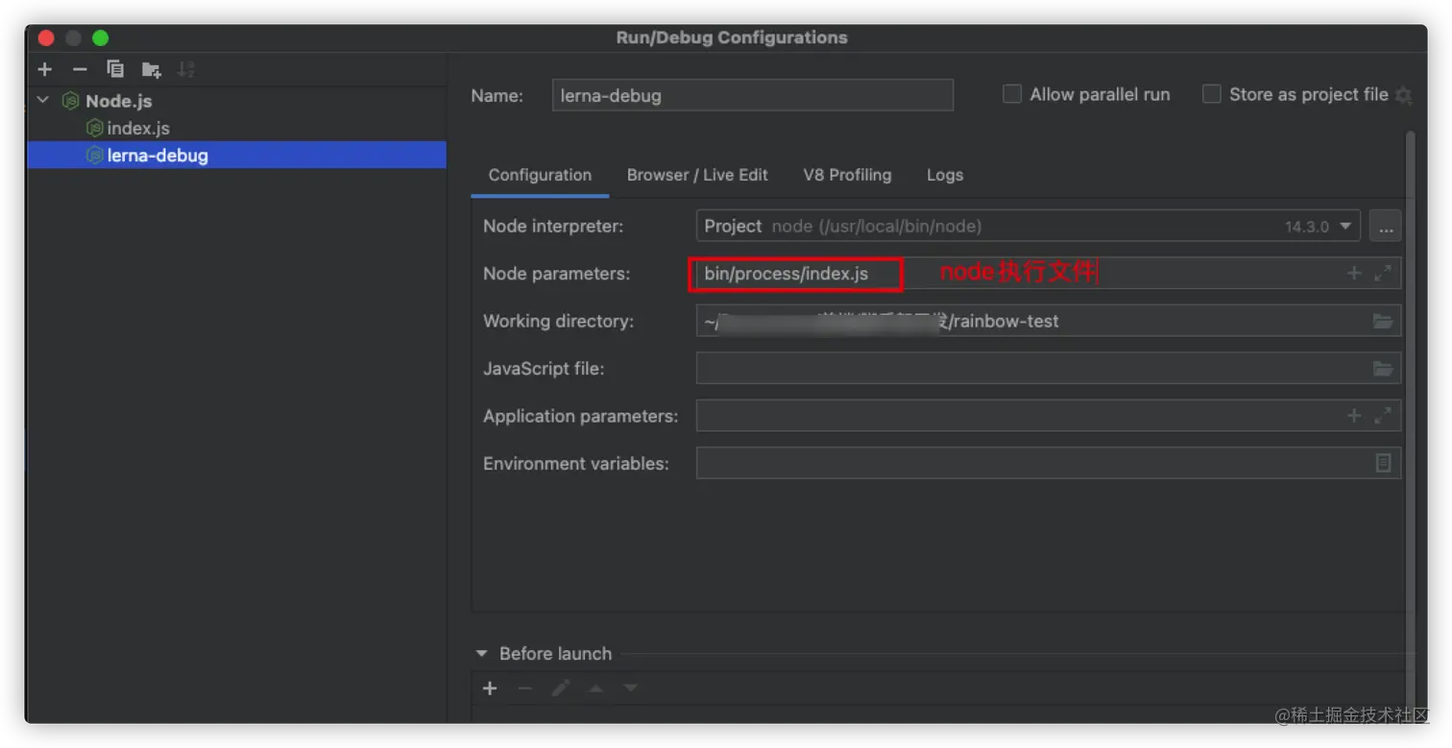Expand the Application parameters field

pyautogui.click(x=1383, y=416)
